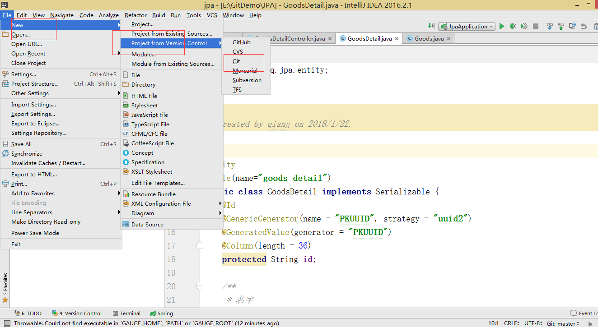Open Show History clock icon
598x327 pixels.
point(572,27)
